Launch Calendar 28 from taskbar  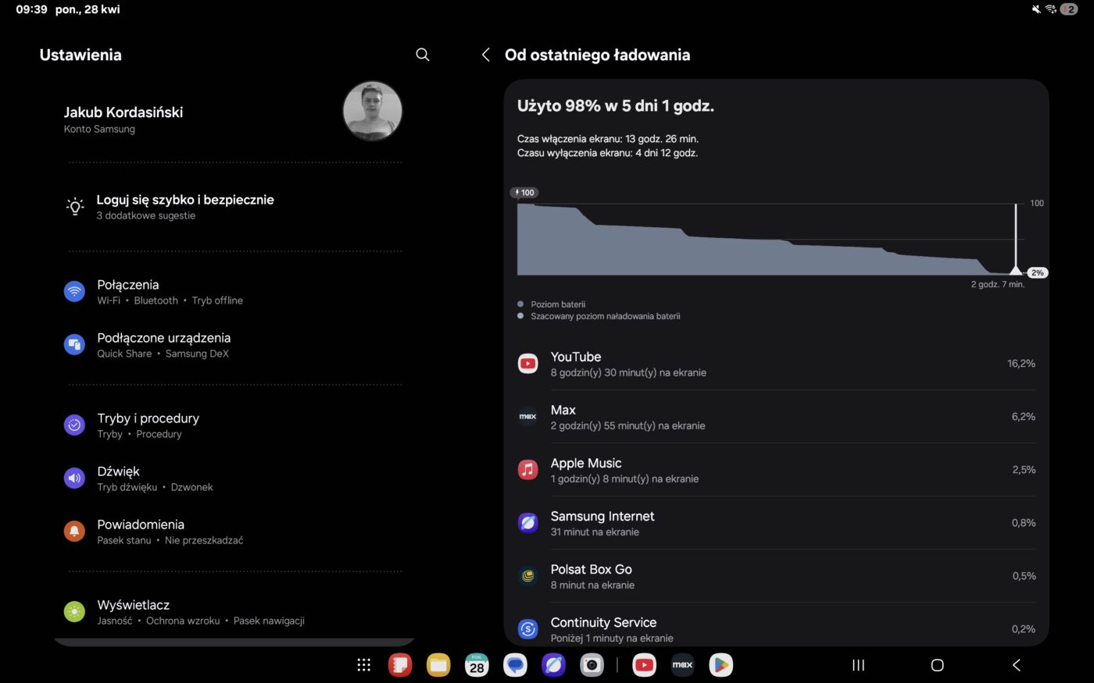pos(477,665)
